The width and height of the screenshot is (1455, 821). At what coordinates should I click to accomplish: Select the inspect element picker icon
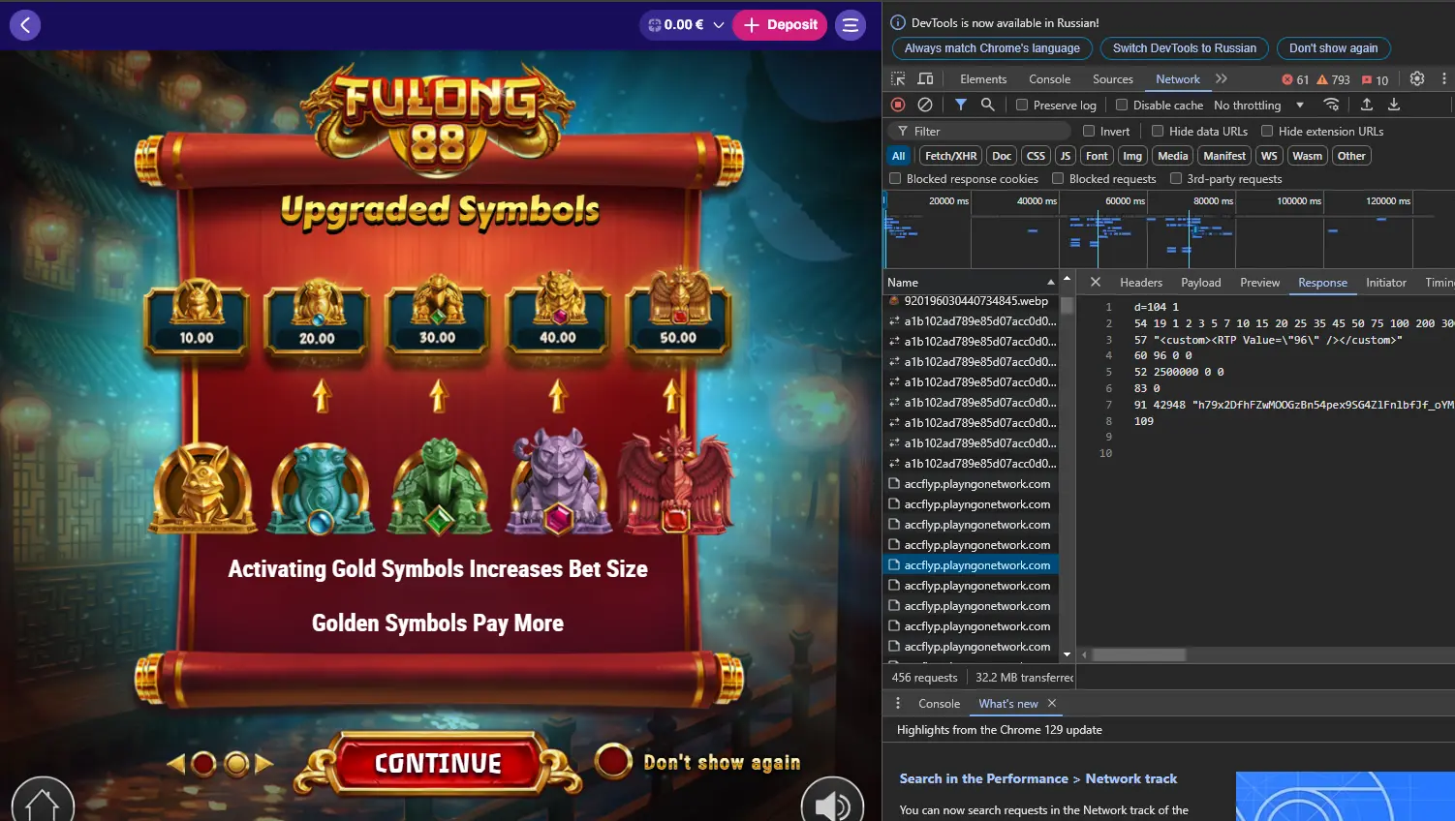(x=898, y=79)
